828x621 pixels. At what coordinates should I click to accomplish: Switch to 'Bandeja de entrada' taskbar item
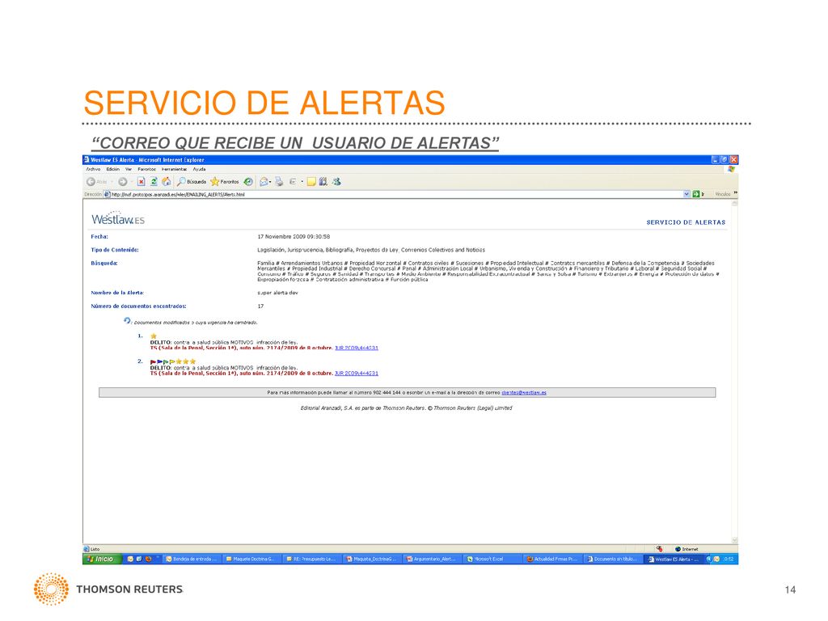(191, 559)
